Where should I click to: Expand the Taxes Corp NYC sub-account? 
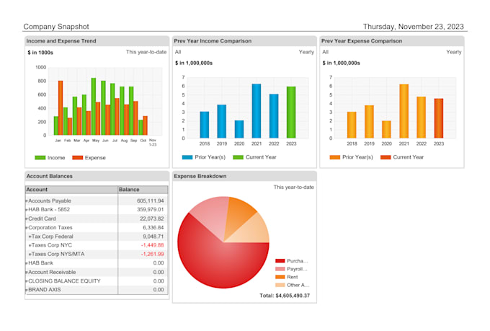(x=30, y=246)
